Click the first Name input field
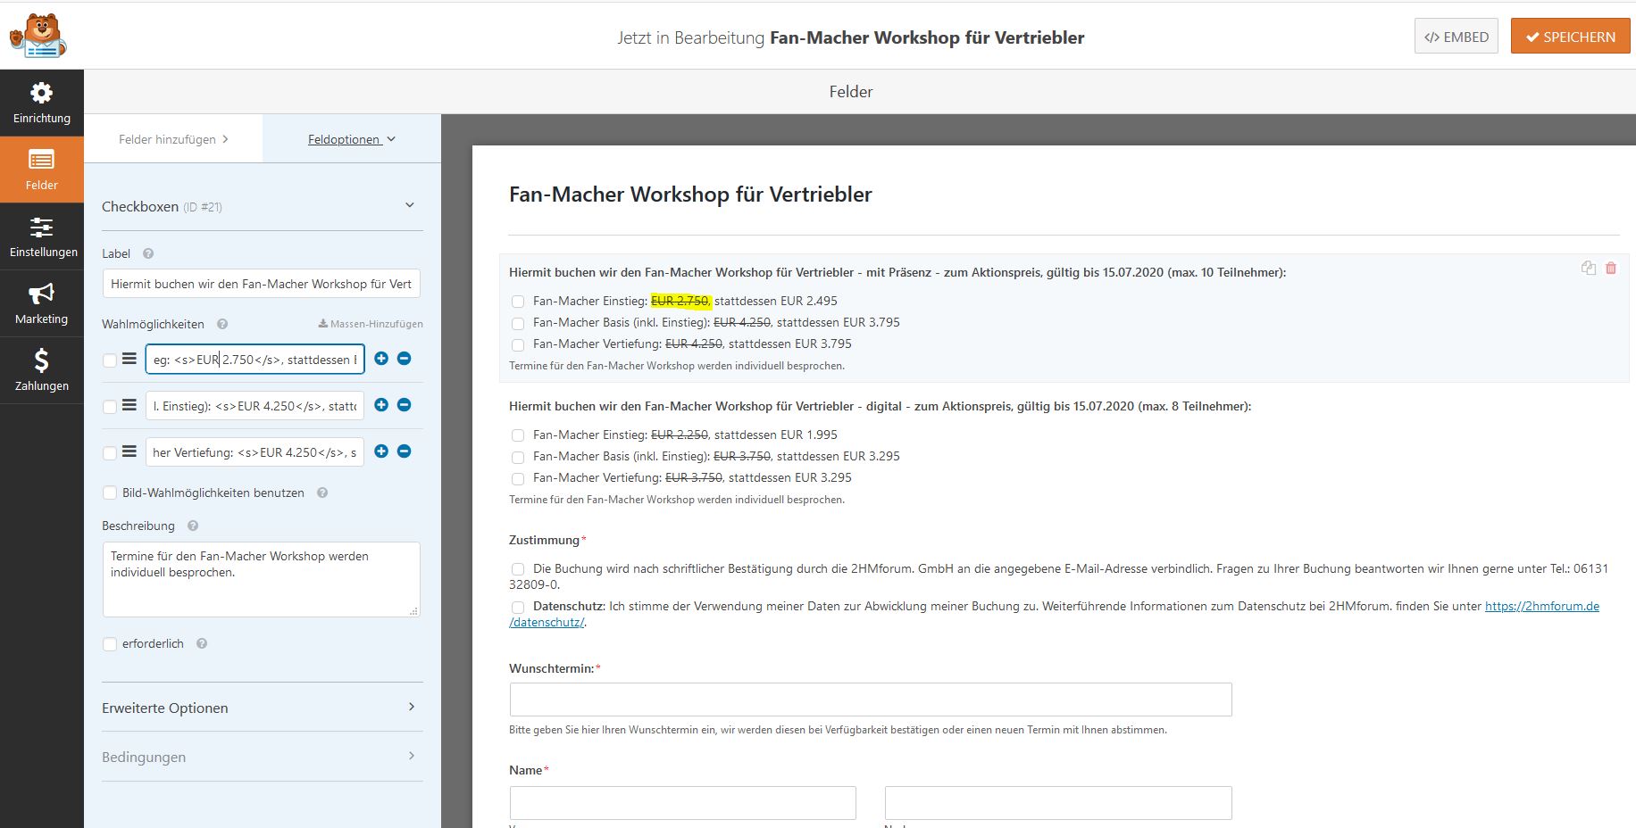This screenshot has height=828, width=1636. 683,803
